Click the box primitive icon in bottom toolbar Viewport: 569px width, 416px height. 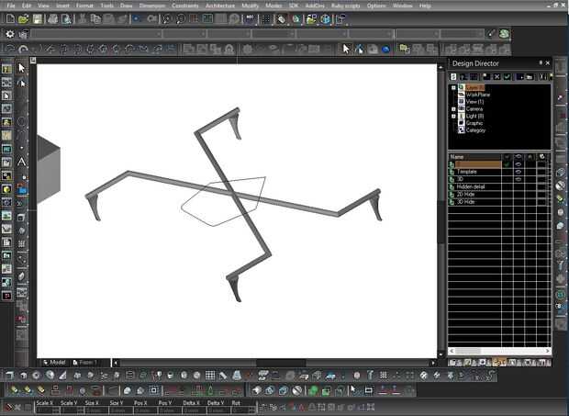coord(10,376)
